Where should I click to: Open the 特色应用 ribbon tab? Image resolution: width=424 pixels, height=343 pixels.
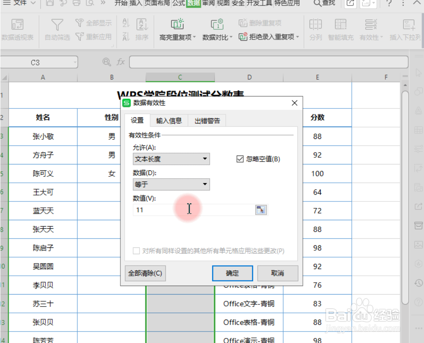[x=287, y=3]
